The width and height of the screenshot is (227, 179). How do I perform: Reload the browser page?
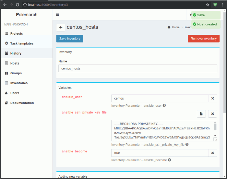pyautogui.click(x=18, y=5)
